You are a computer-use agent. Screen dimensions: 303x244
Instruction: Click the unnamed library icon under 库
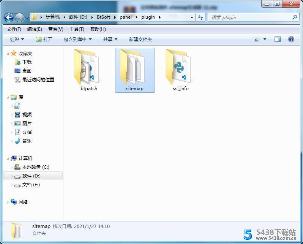click(x=17, y=106)
